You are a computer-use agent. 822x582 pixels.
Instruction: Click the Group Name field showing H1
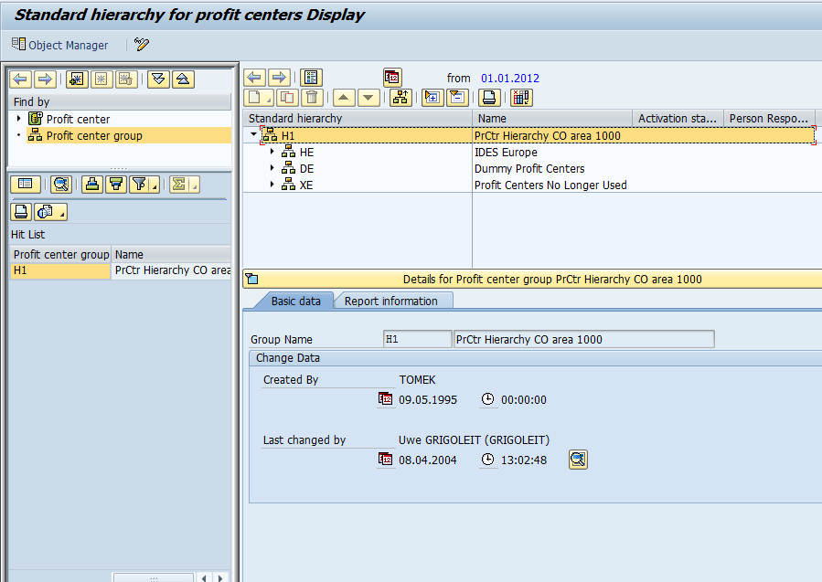417,338
